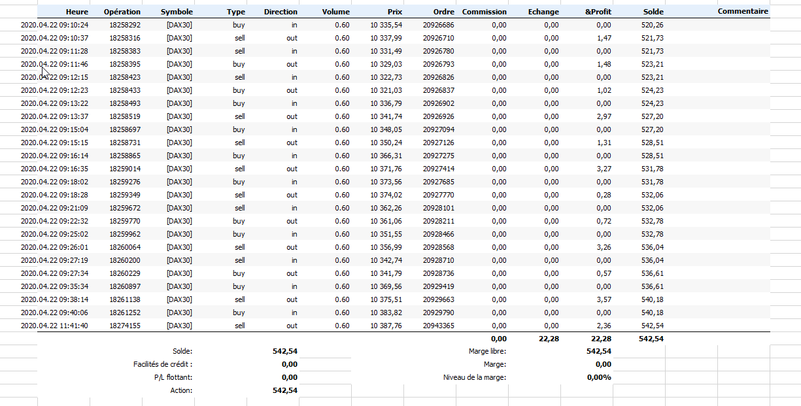Select price cell 10 366,31
801x406 pixels.
pos(386,156)
